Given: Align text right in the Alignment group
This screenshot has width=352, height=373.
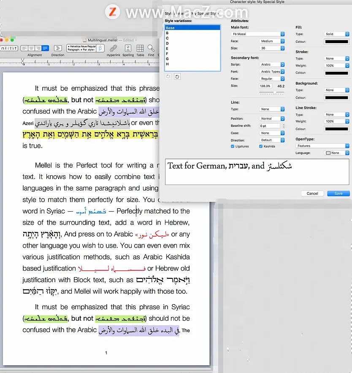Looking at the screenshot, I should [x=38, y=48].
